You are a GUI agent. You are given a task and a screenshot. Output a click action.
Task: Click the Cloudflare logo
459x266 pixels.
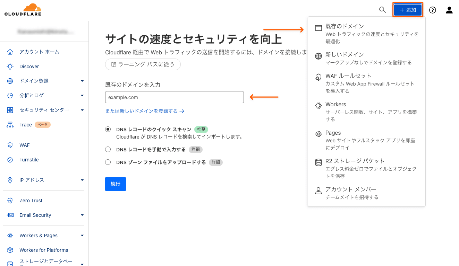(x=23, y=10)
